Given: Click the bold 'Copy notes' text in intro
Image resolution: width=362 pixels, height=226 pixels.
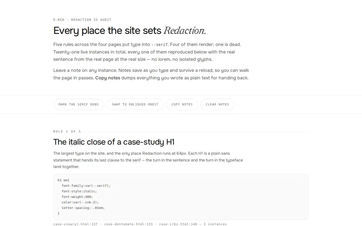Looking at the screenshot, I should point(107,78).
